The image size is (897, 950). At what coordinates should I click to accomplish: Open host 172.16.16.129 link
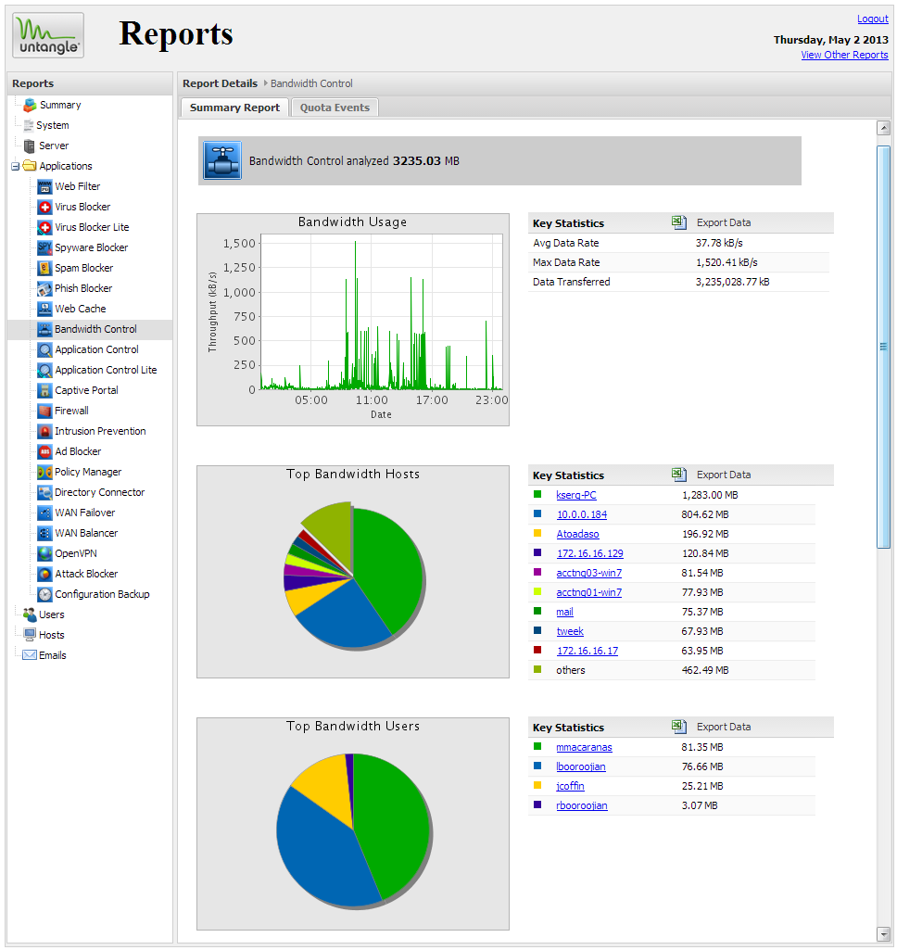click(x=589, y=553)
